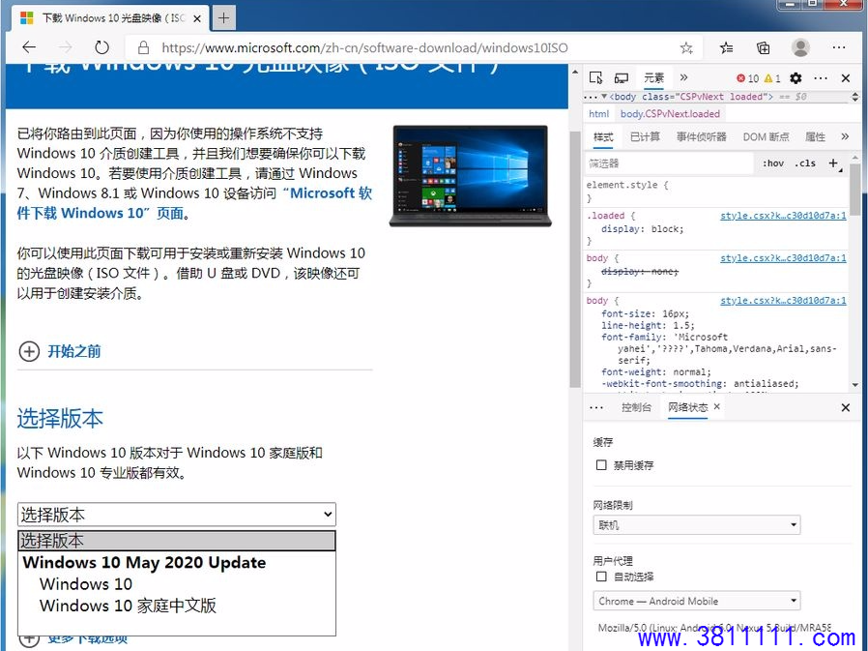Switch to the 元素 DevTools tab
Viewport: 868px width, 651px height.
(x=653, y=78)
